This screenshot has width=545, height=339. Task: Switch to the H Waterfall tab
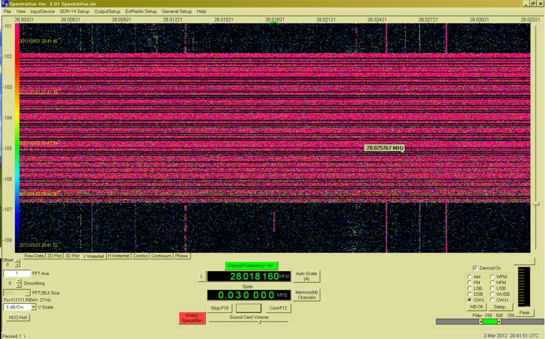pos(119,256)
